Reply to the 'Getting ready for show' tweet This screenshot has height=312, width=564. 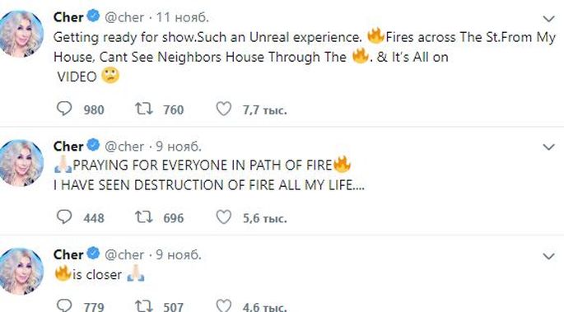tap(64, 109)
